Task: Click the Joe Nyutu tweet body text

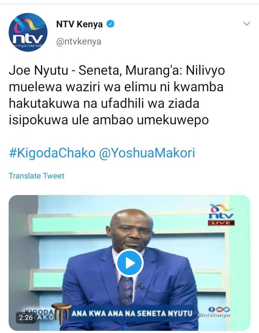Action: click(x=117, y=95)
